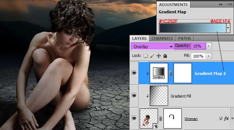The height and width of the screenshot is (130, 234).
Task: Click the Gradient Map heading text
Action: click(172, 12)
